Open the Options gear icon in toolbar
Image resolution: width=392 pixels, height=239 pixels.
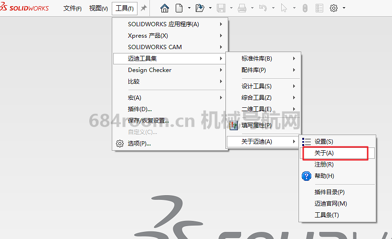click(x=334, y=8)
